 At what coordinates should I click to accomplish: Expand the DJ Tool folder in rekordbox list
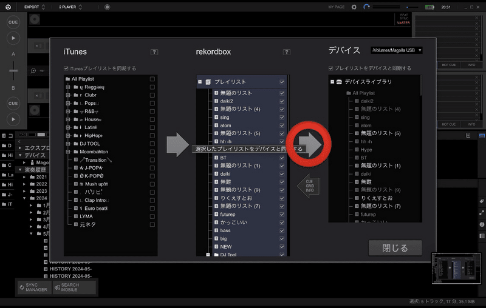[208, 255]
